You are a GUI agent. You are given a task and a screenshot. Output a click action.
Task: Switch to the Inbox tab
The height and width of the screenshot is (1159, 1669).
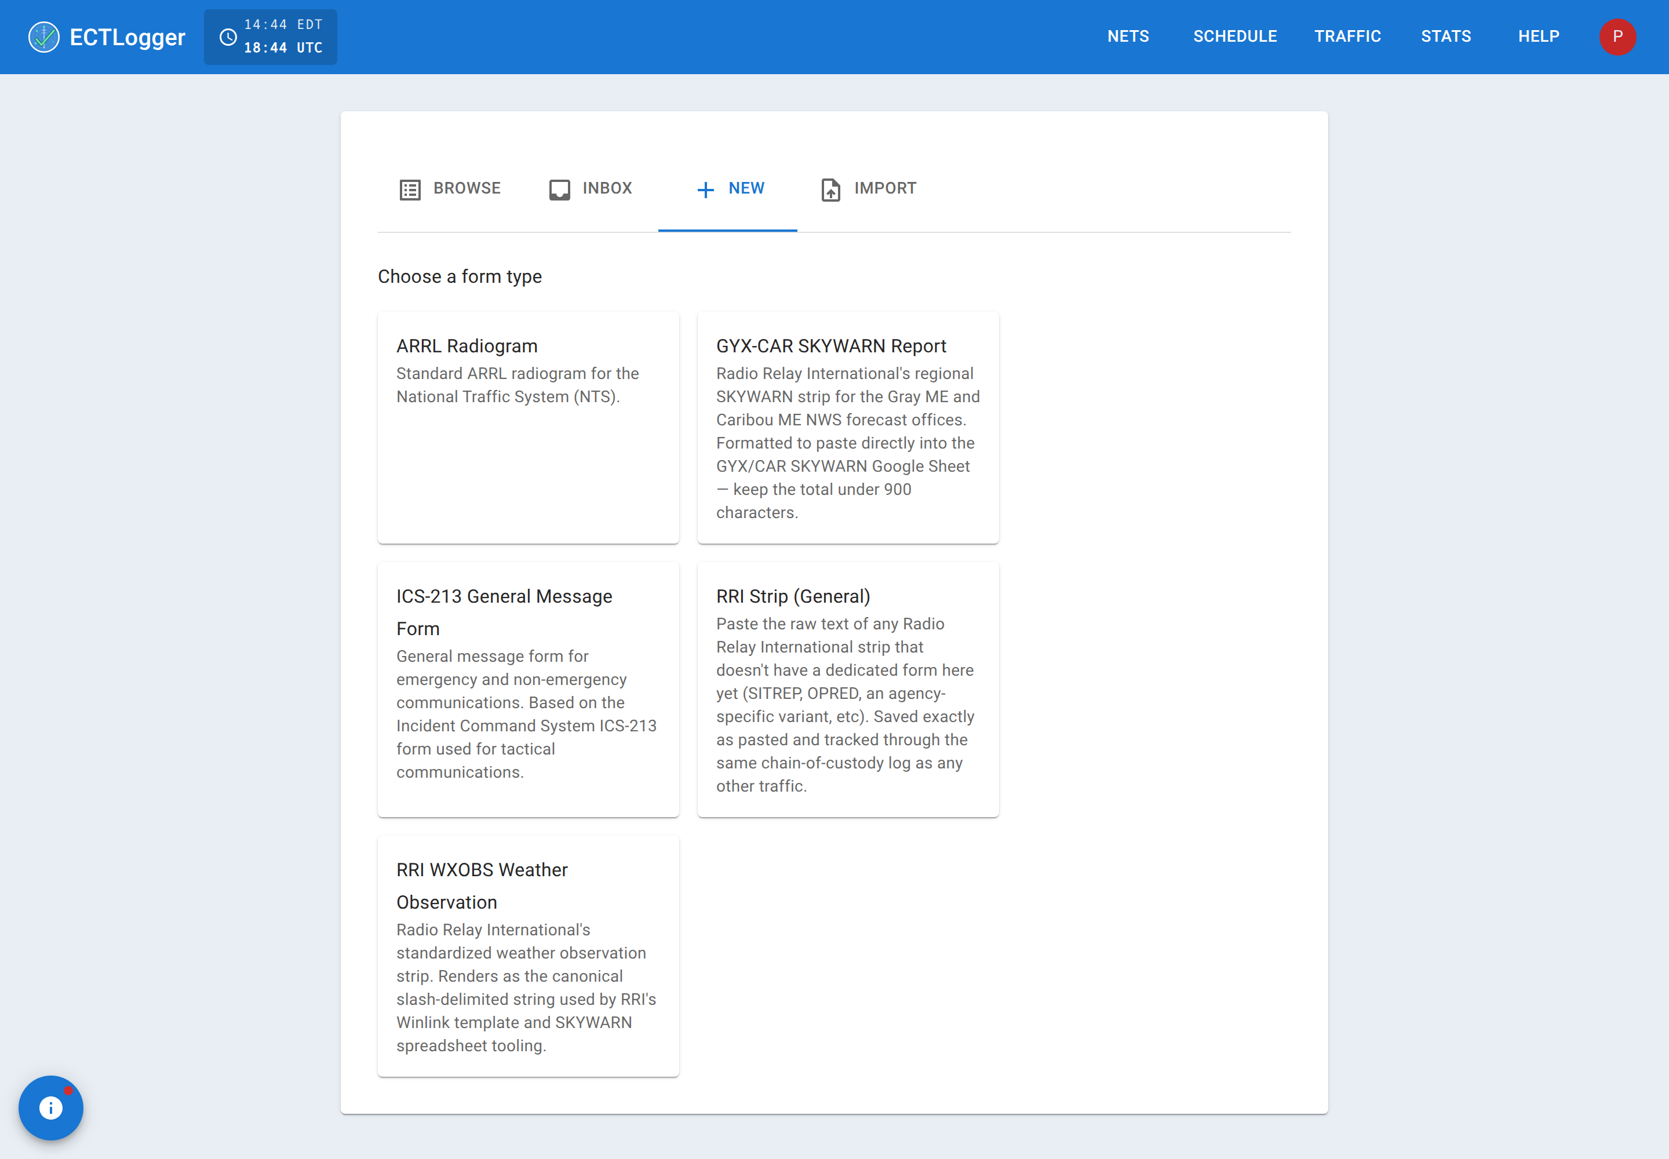[591, 189]
